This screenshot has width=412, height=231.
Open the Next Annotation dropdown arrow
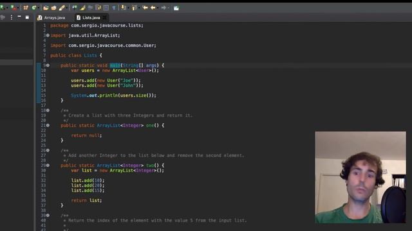pyautogui.click(x=128, y=8)
